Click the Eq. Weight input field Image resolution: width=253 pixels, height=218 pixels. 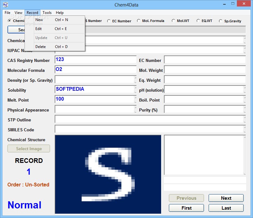(205, 79)
